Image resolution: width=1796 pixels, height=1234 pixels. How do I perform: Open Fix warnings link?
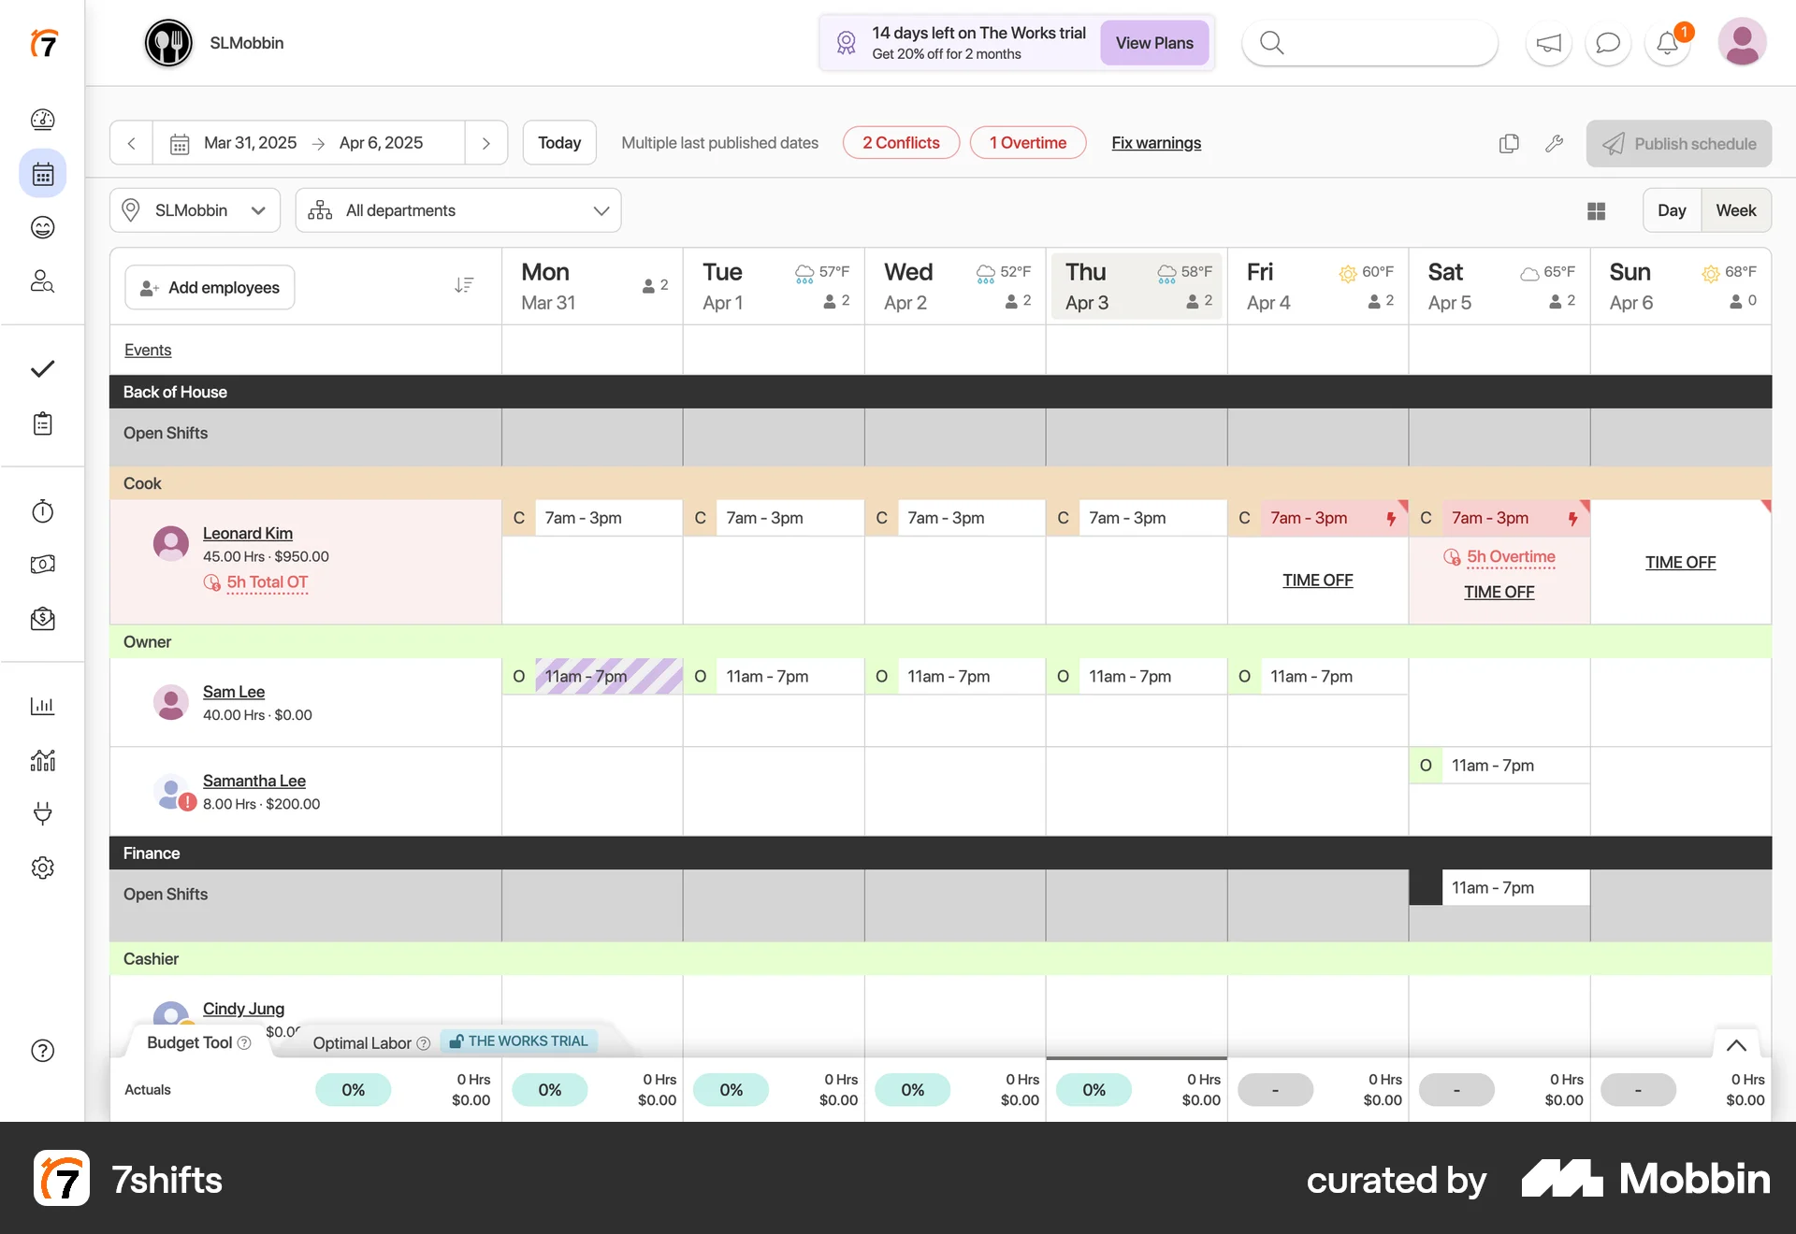pos(1156,142)
